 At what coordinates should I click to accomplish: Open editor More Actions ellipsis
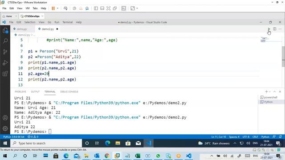280,29
